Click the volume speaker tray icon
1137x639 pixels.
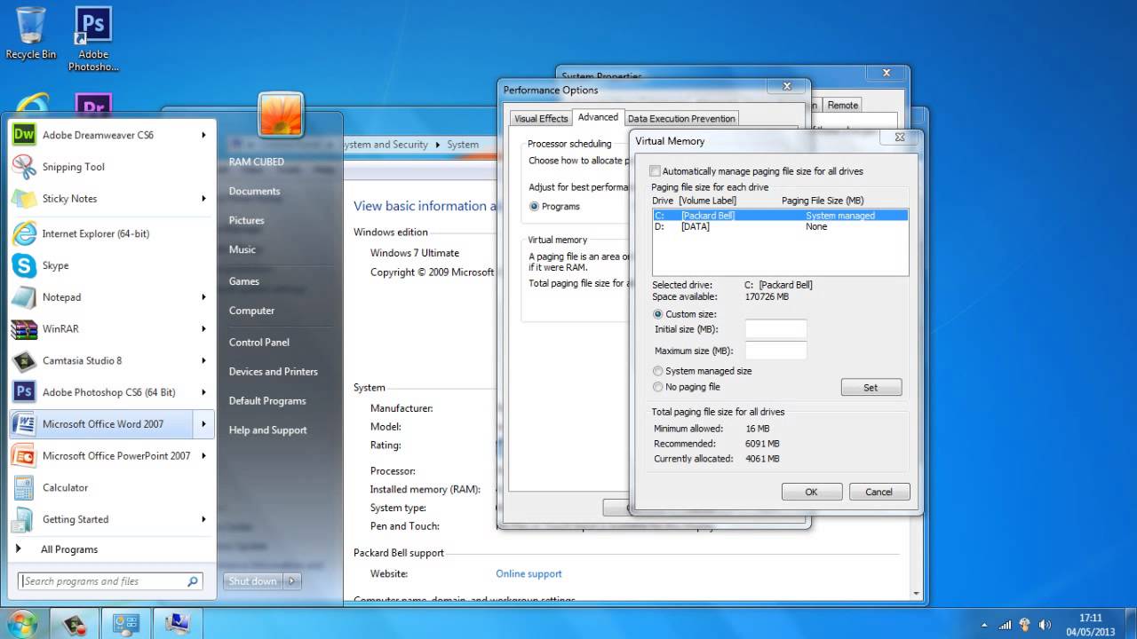1045,624
